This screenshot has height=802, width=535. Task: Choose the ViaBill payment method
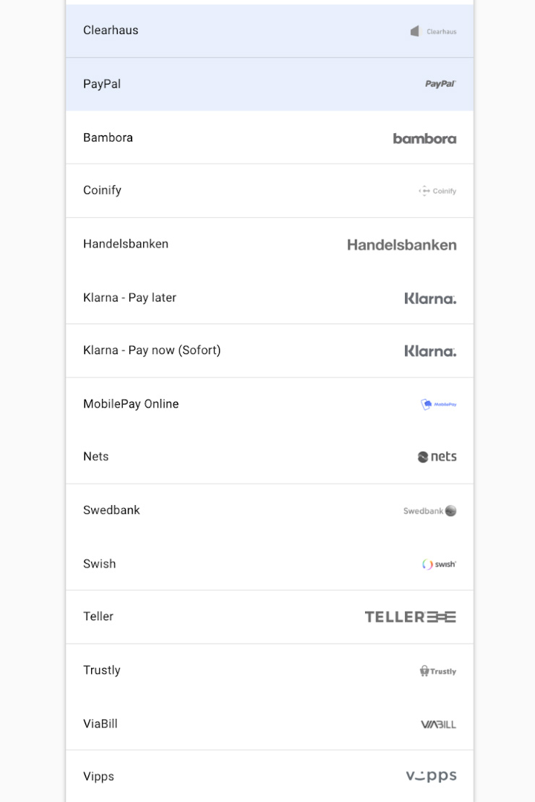click(270, 724)
